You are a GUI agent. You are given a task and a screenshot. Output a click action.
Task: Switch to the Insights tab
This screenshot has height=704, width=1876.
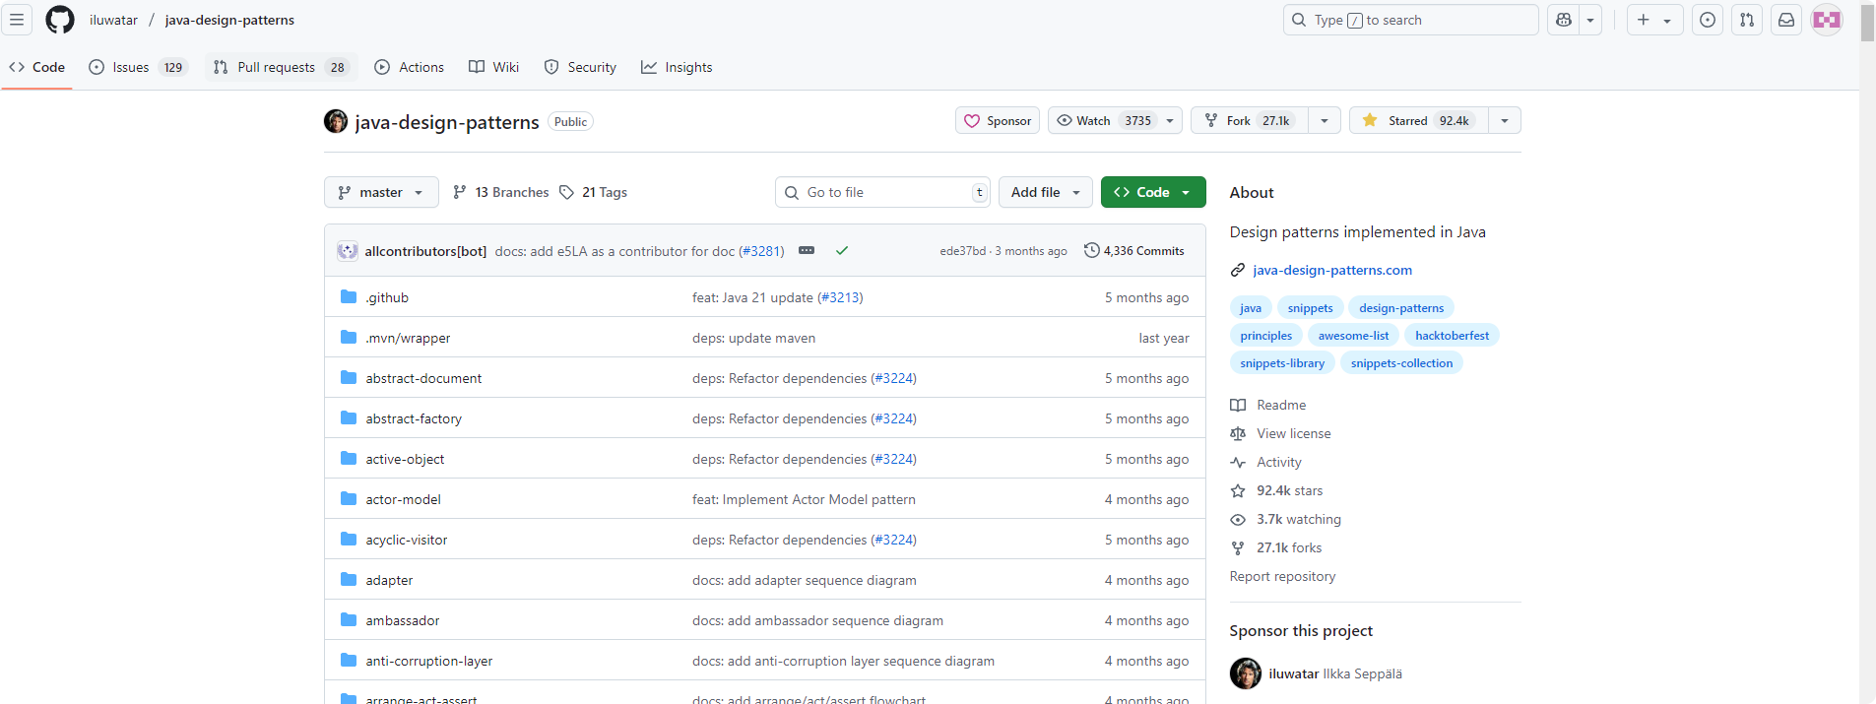(x=677, y=67)
